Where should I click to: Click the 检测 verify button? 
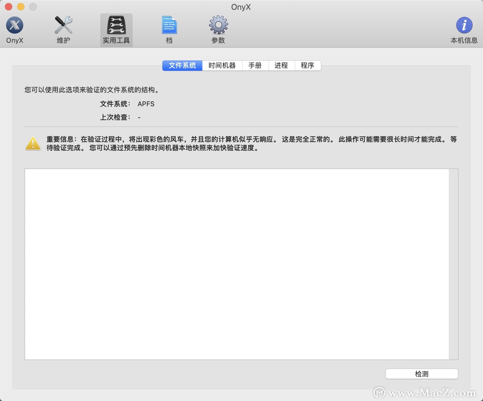(x=422, y=374)
